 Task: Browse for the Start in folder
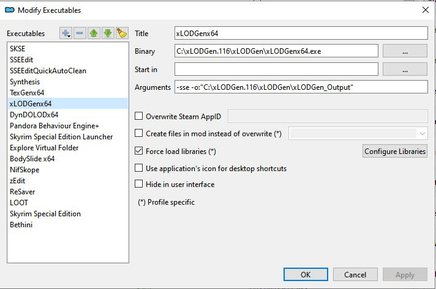coord(405,69)
